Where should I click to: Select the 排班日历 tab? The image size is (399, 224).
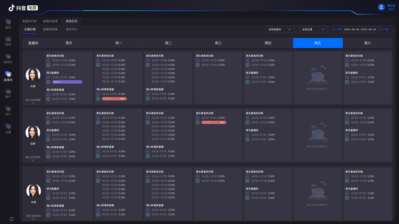[71, 21]
